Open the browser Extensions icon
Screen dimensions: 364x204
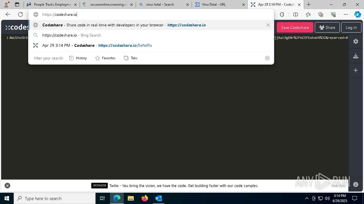pos(282,14)
